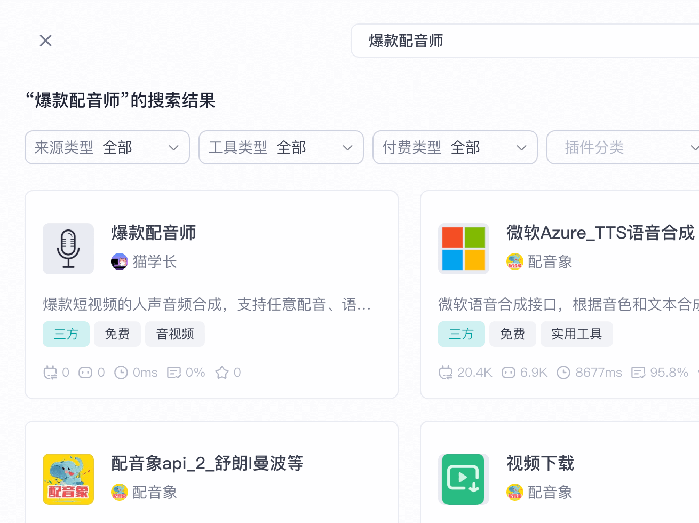The width and height of the screenshot is (699, 523).
Task: Select the 三方 tag on the Azure_TTS card
Action: [x=461, y=334]
